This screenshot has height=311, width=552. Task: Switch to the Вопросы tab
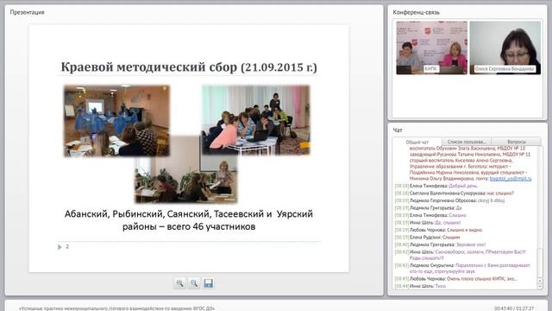tap(517, 142)
